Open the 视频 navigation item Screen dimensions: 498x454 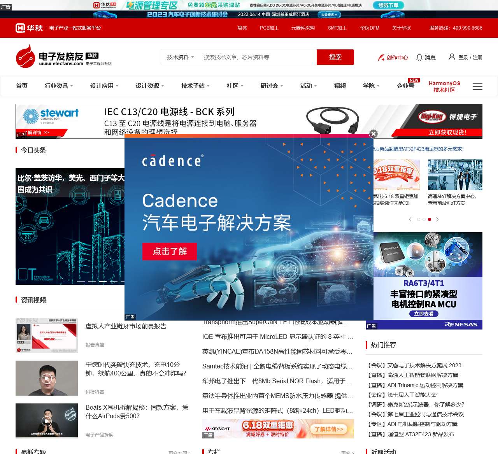coord(340,86)
